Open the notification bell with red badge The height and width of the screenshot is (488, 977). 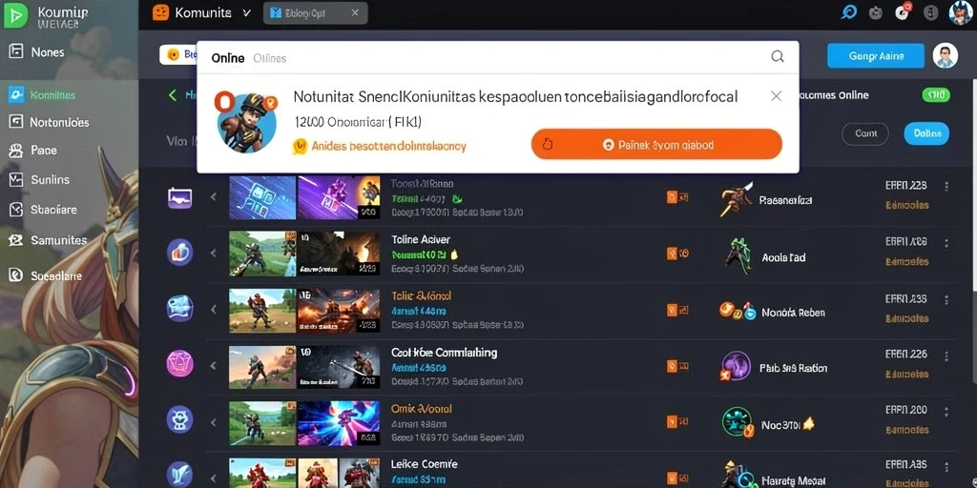pos(903,11)
